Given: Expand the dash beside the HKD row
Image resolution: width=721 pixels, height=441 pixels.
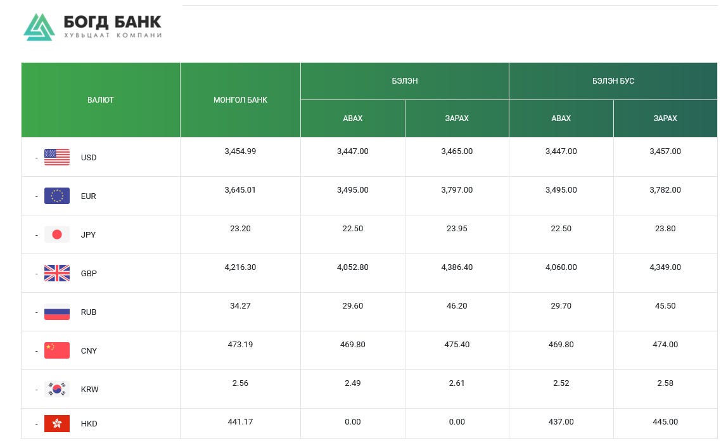Looking at the screenshot, I should point(36,424).
